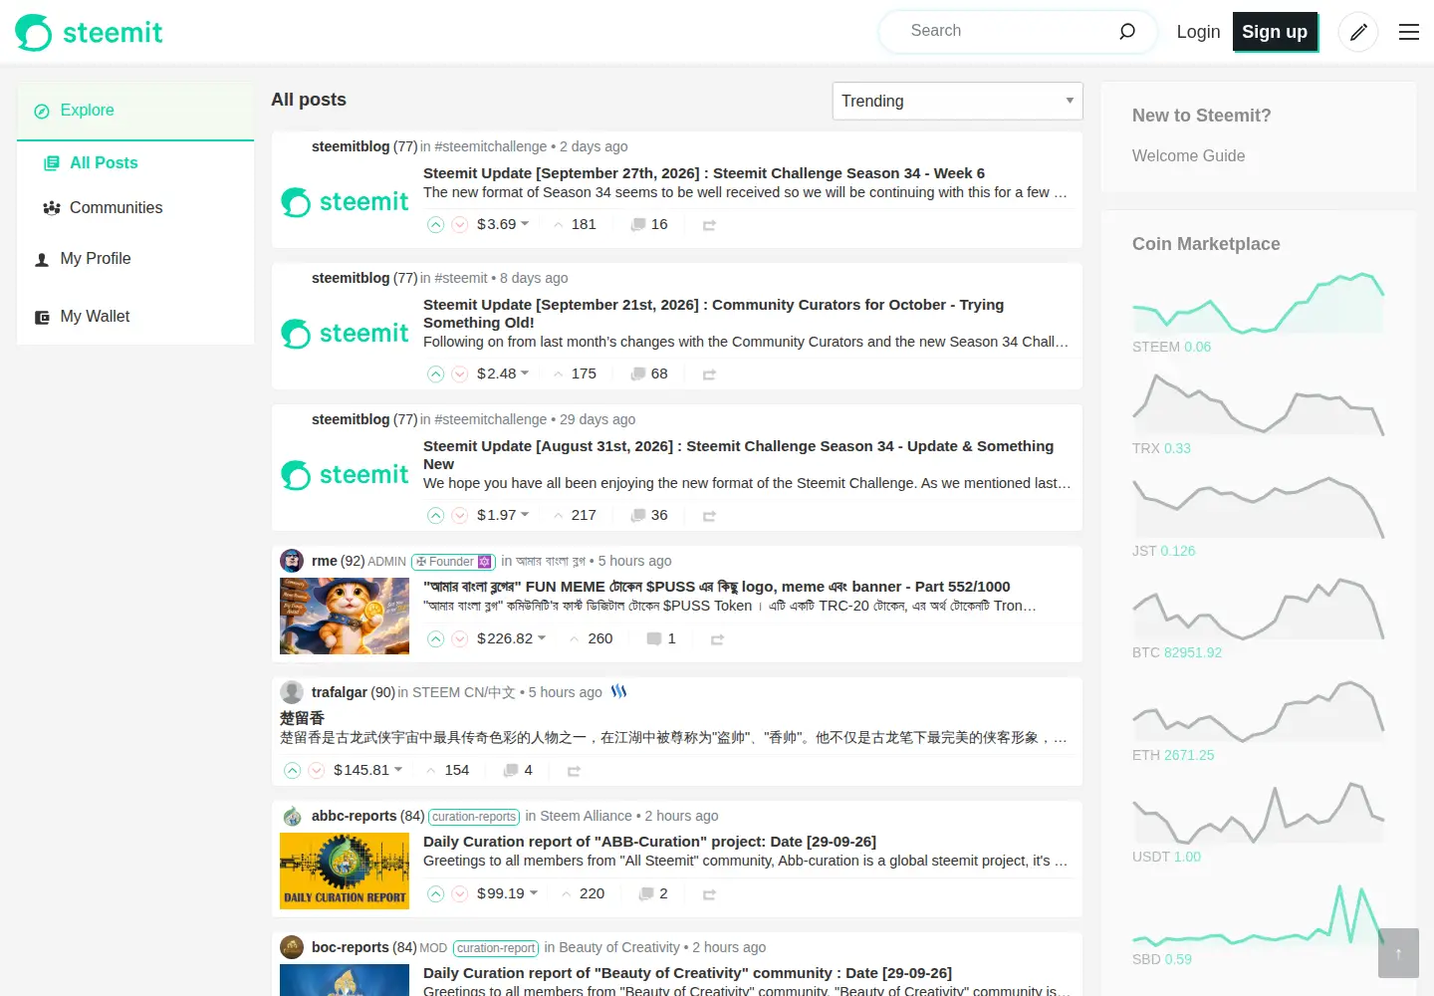1434x996 pixels.
Task: Upvote the 楚留香 post by trafalgar
Action: (292, 771)
